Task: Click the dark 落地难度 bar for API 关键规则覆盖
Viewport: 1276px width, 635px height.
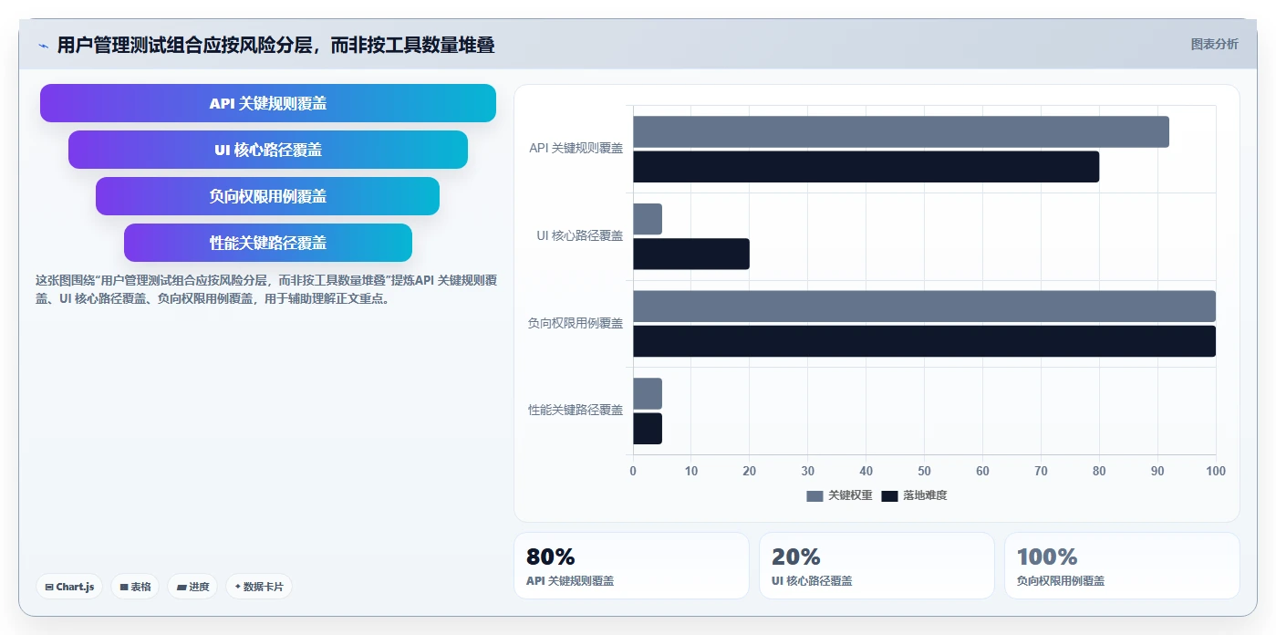Action: (866, 166)
